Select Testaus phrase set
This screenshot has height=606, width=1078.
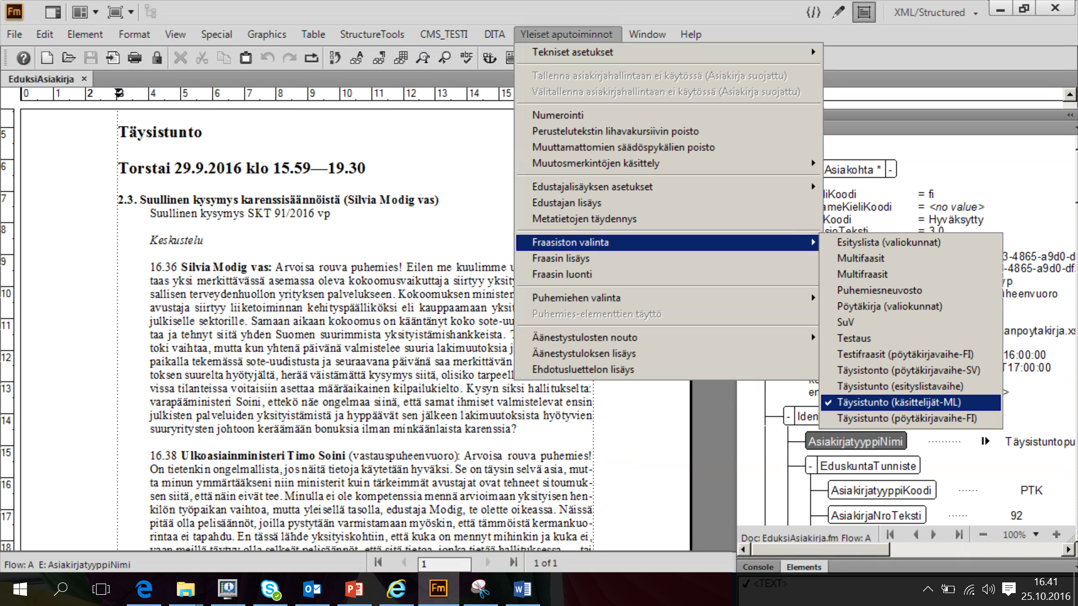910,338
